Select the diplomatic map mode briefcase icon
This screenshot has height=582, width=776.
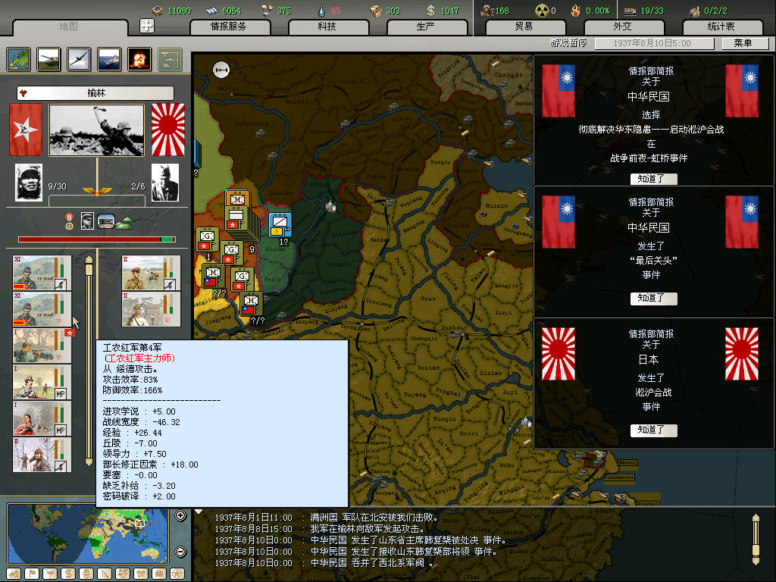pos(159,574)
